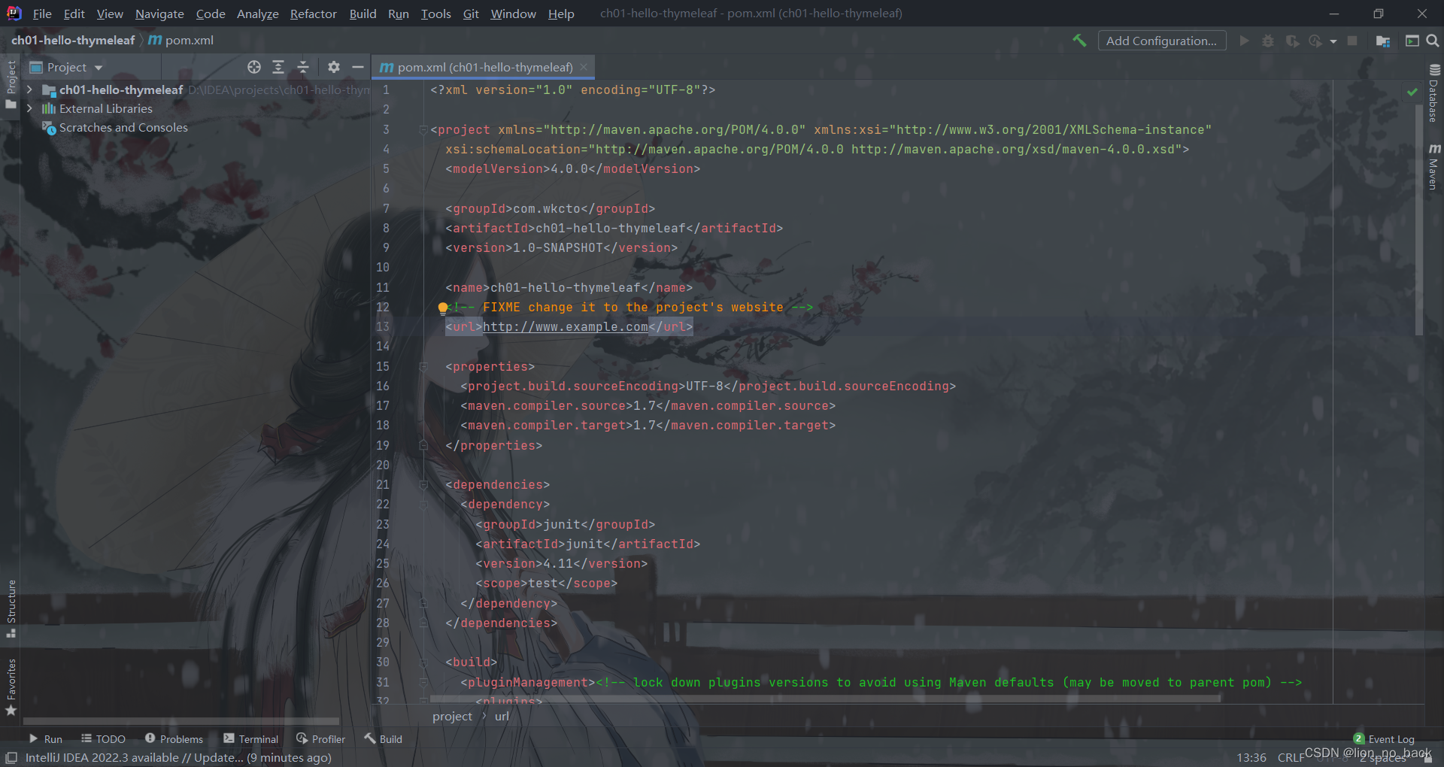Screen dimensions: 1444x767
Task: Click the Project panel horizontal scrollbar
Action: [180, 720]
